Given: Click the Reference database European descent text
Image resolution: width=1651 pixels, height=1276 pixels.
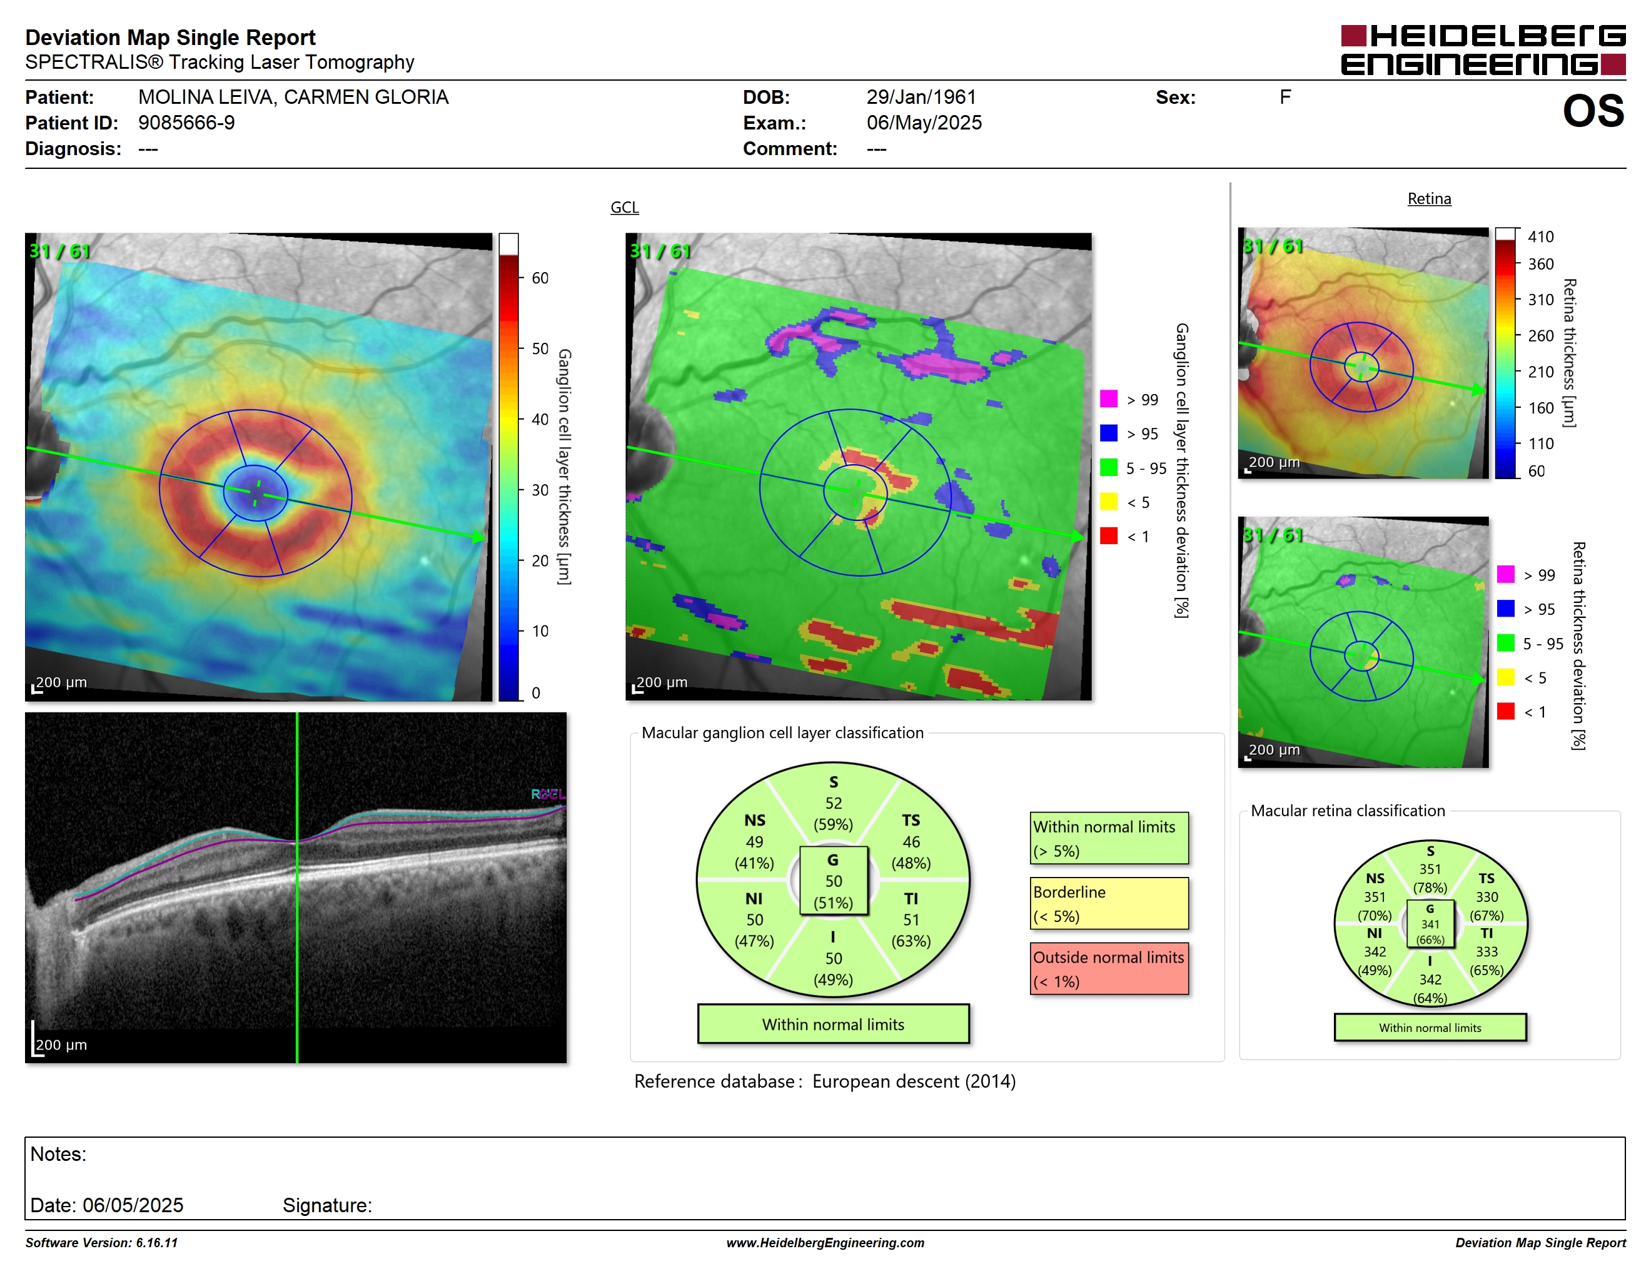Looking at the screenshot, I should (825, 1081).
